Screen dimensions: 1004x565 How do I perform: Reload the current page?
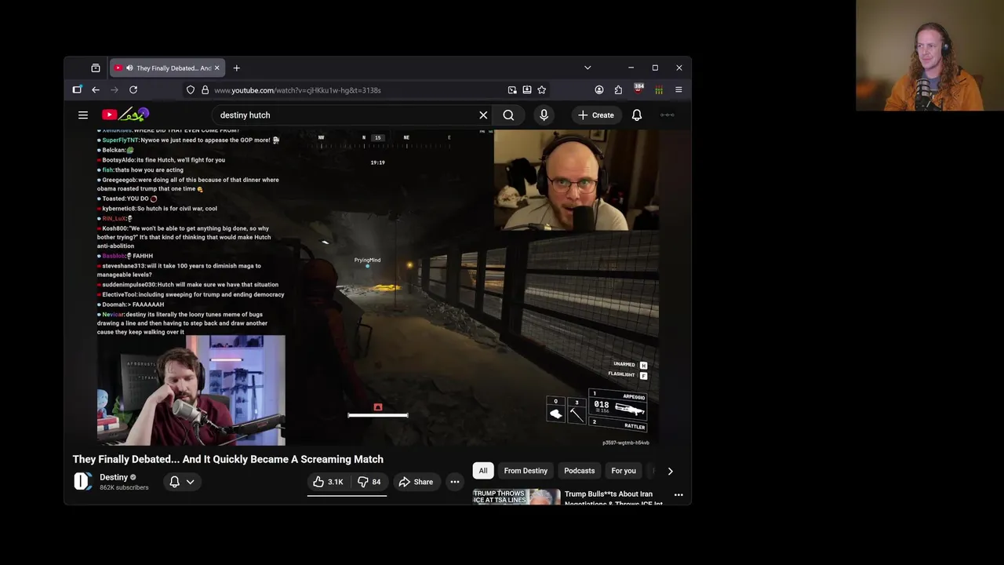133,90
